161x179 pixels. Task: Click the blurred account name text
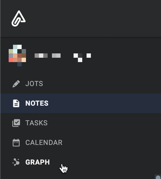pos(48,56)
